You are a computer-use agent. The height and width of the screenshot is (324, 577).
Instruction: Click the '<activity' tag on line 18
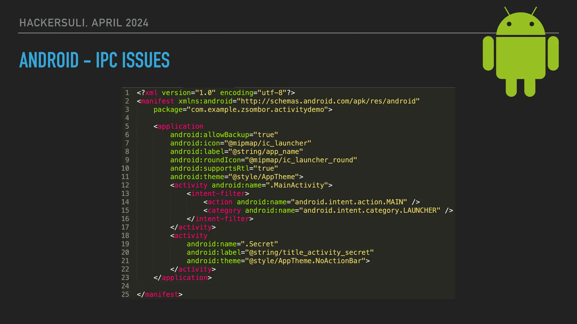[189, 236]
